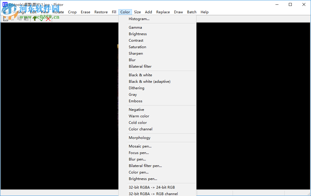Open the Rotate menu
The height and width of the screenshot is (196, 311).
[x=58, y=12]
